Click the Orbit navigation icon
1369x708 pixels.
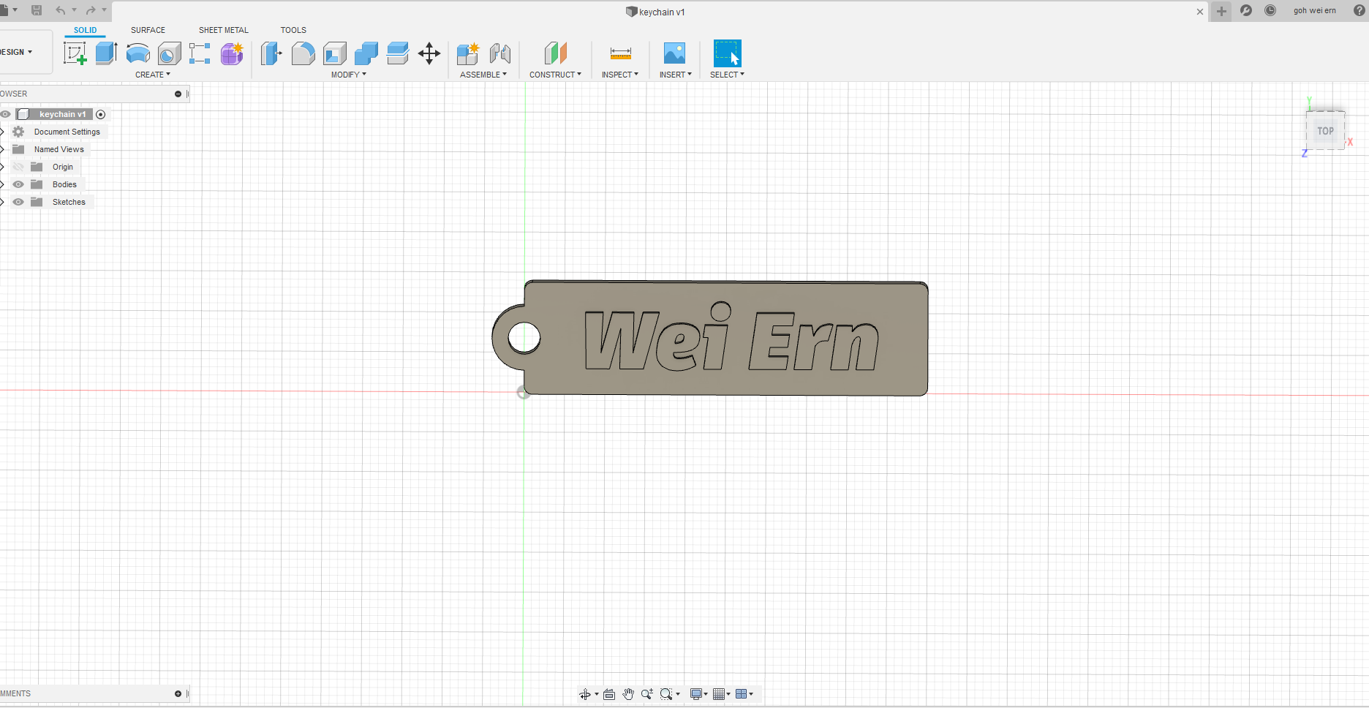pos(585,694)
